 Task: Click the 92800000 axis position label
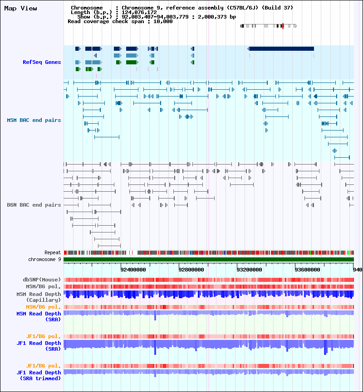tap(191, 270)
